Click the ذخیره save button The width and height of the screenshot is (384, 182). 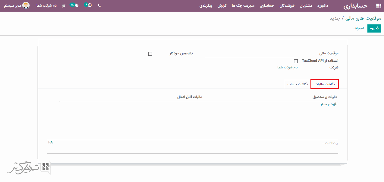coord(374,28)
